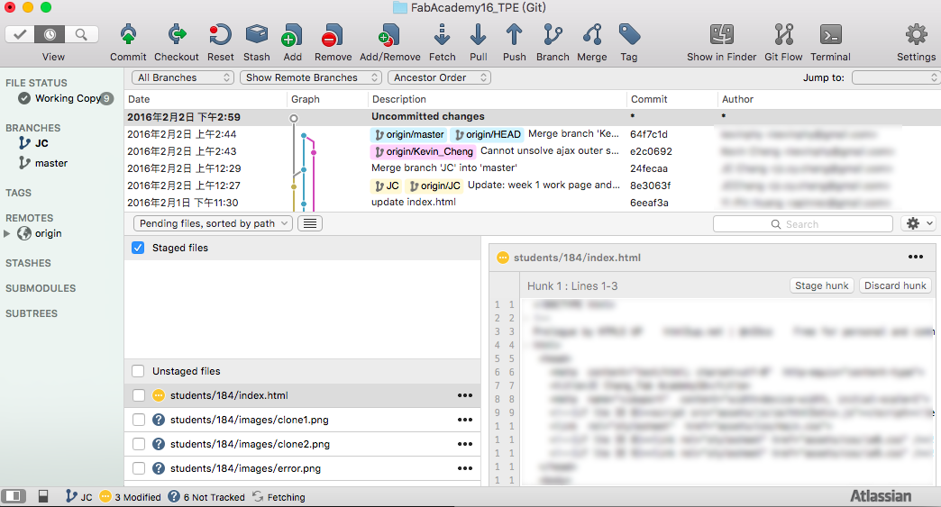
Task: Open options menu for clone1.png row
Action: tap(464, 420)
